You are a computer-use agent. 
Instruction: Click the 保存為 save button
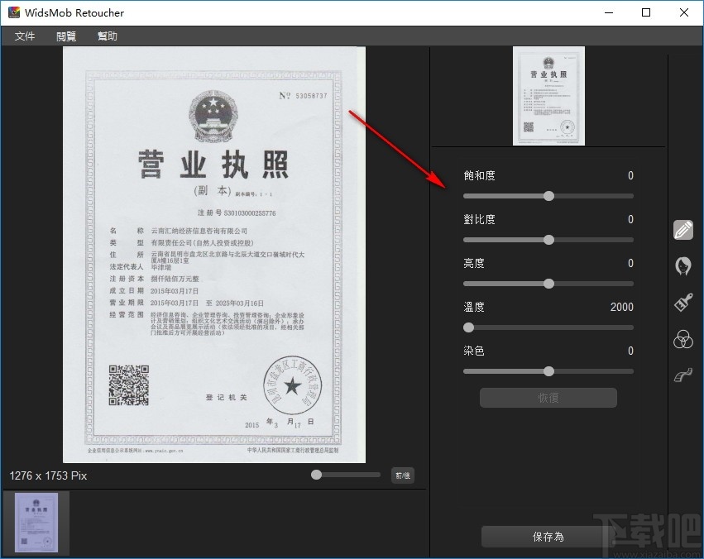point(548,536)
